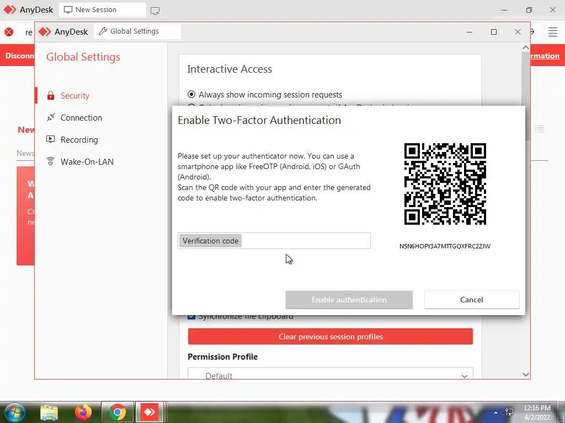
Task: Open Google Chrome from the taskbar
Action: coord(117,412)
